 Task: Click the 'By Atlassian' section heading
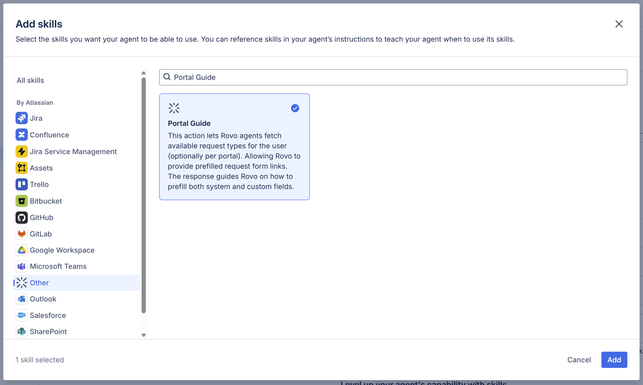coord(35,103)
